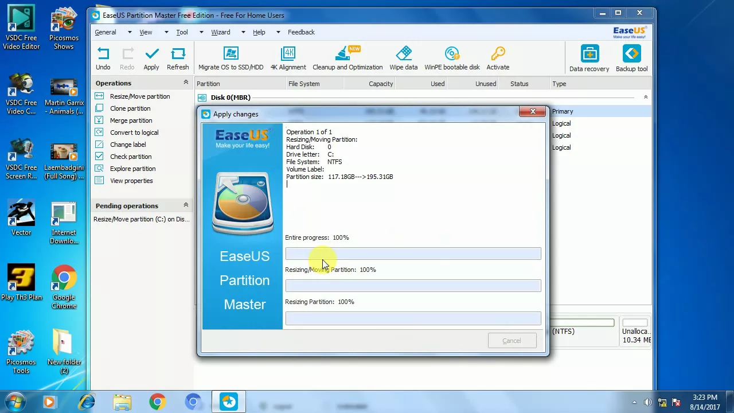Click the Status column header

[x=524, y=84]
